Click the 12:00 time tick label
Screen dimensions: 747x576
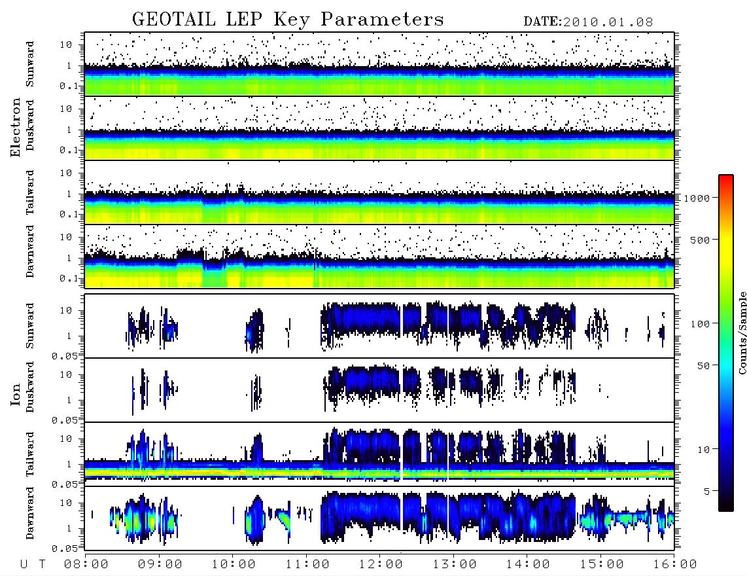click(381, 565)
